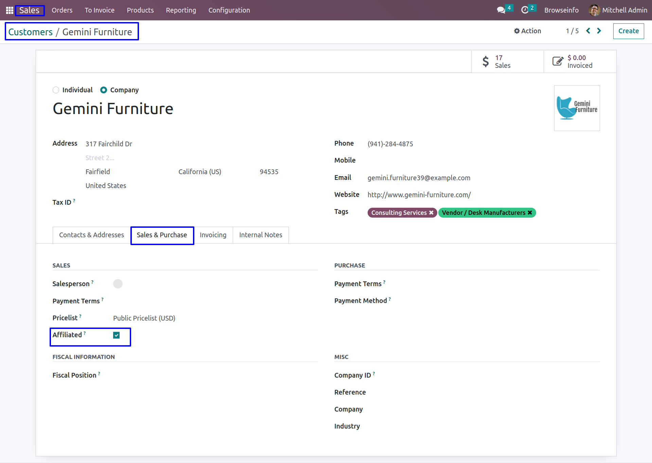Remove the Vendor / Desk Manufacturers tag
652x463 pixels.
[530, 212]
